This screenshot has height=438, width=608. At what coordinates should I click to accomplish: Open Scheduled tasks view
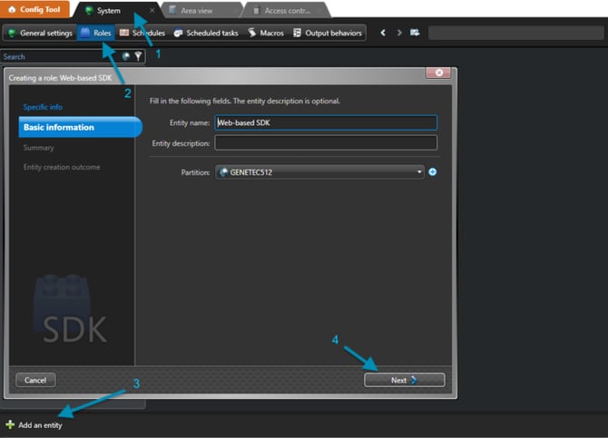tap(206, 33)
